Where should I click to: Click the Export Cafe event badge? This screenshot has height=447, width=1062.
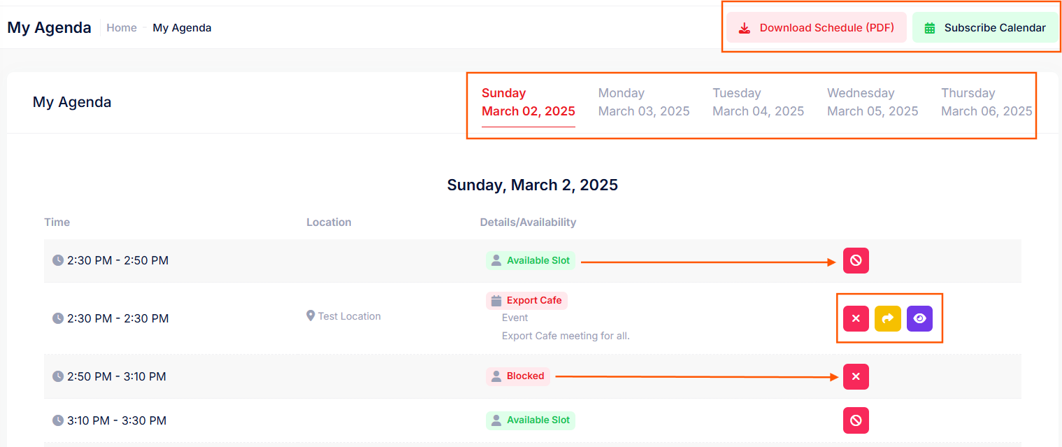pos(527,301)
